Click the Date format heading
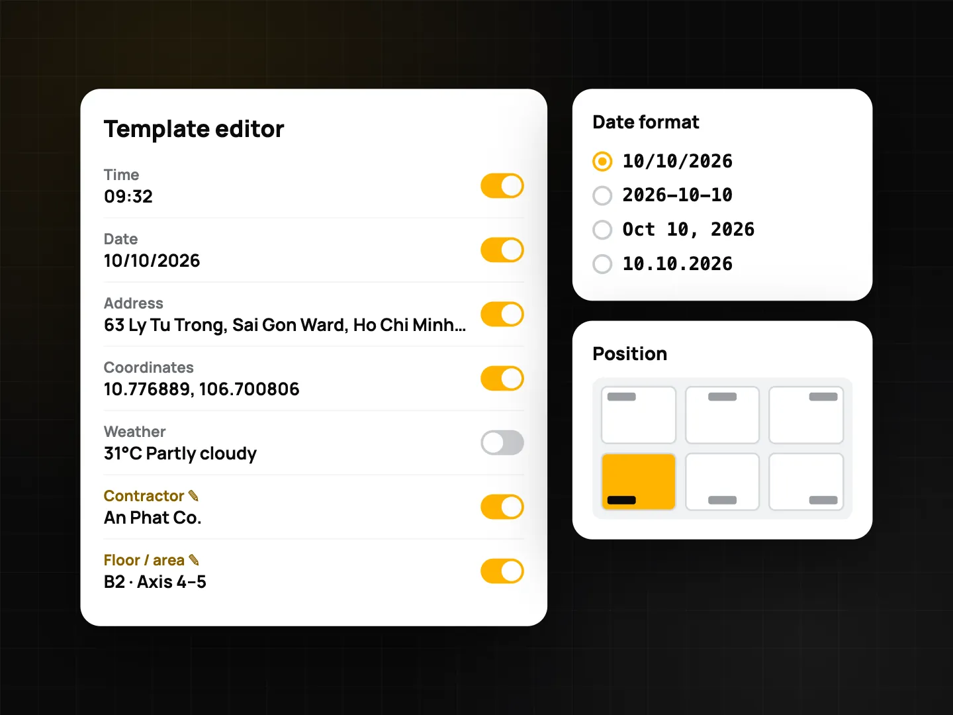 pyautogui.click(x=646, y=122)
